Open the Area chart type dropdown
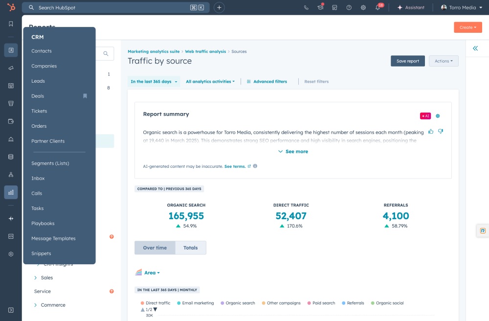Viewport: 489px width, 321px height. (x=148, y=273)
